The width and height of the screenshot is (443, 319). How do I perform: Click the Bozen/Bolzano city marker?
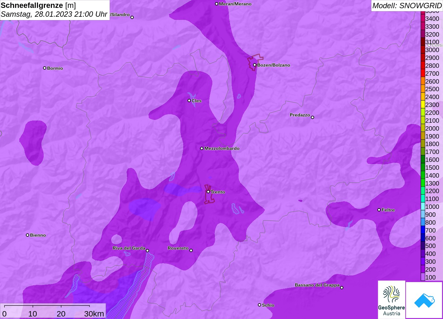(254, 65)
